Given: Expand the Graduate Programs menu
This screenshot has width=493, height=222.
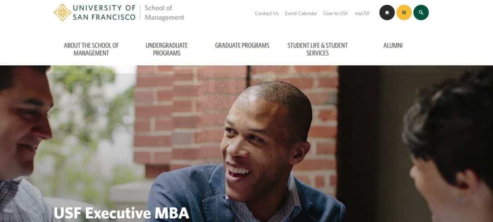Looking at the screenshot, I should [x=242, y=46].
